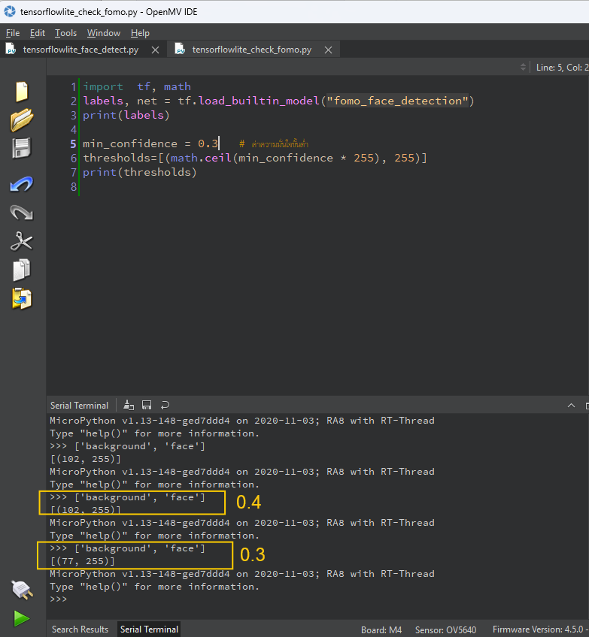Click in the code editor on line 7

coord(226,172)
